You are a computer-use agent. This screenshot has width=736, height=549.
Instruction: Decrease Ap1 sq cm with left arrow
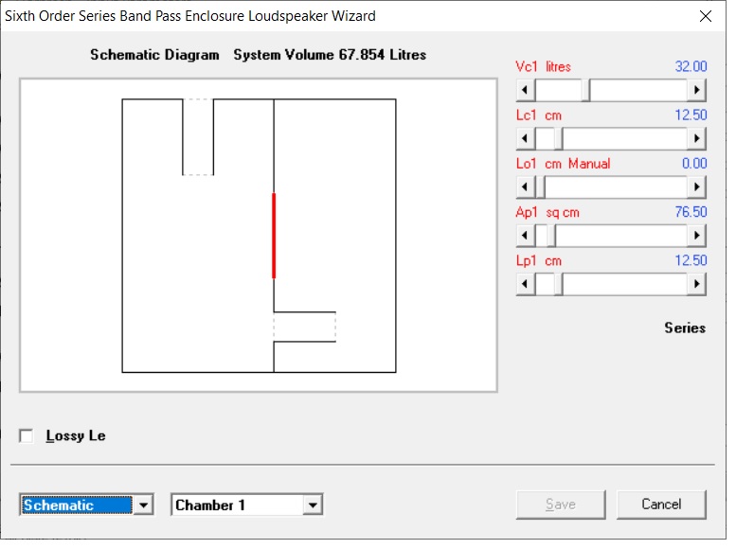pos(526,236)
